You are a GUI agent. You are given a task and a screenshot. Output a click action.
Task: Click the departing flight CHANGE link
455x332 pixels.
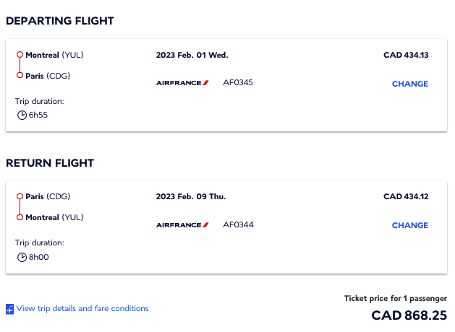tap(409, 84)
